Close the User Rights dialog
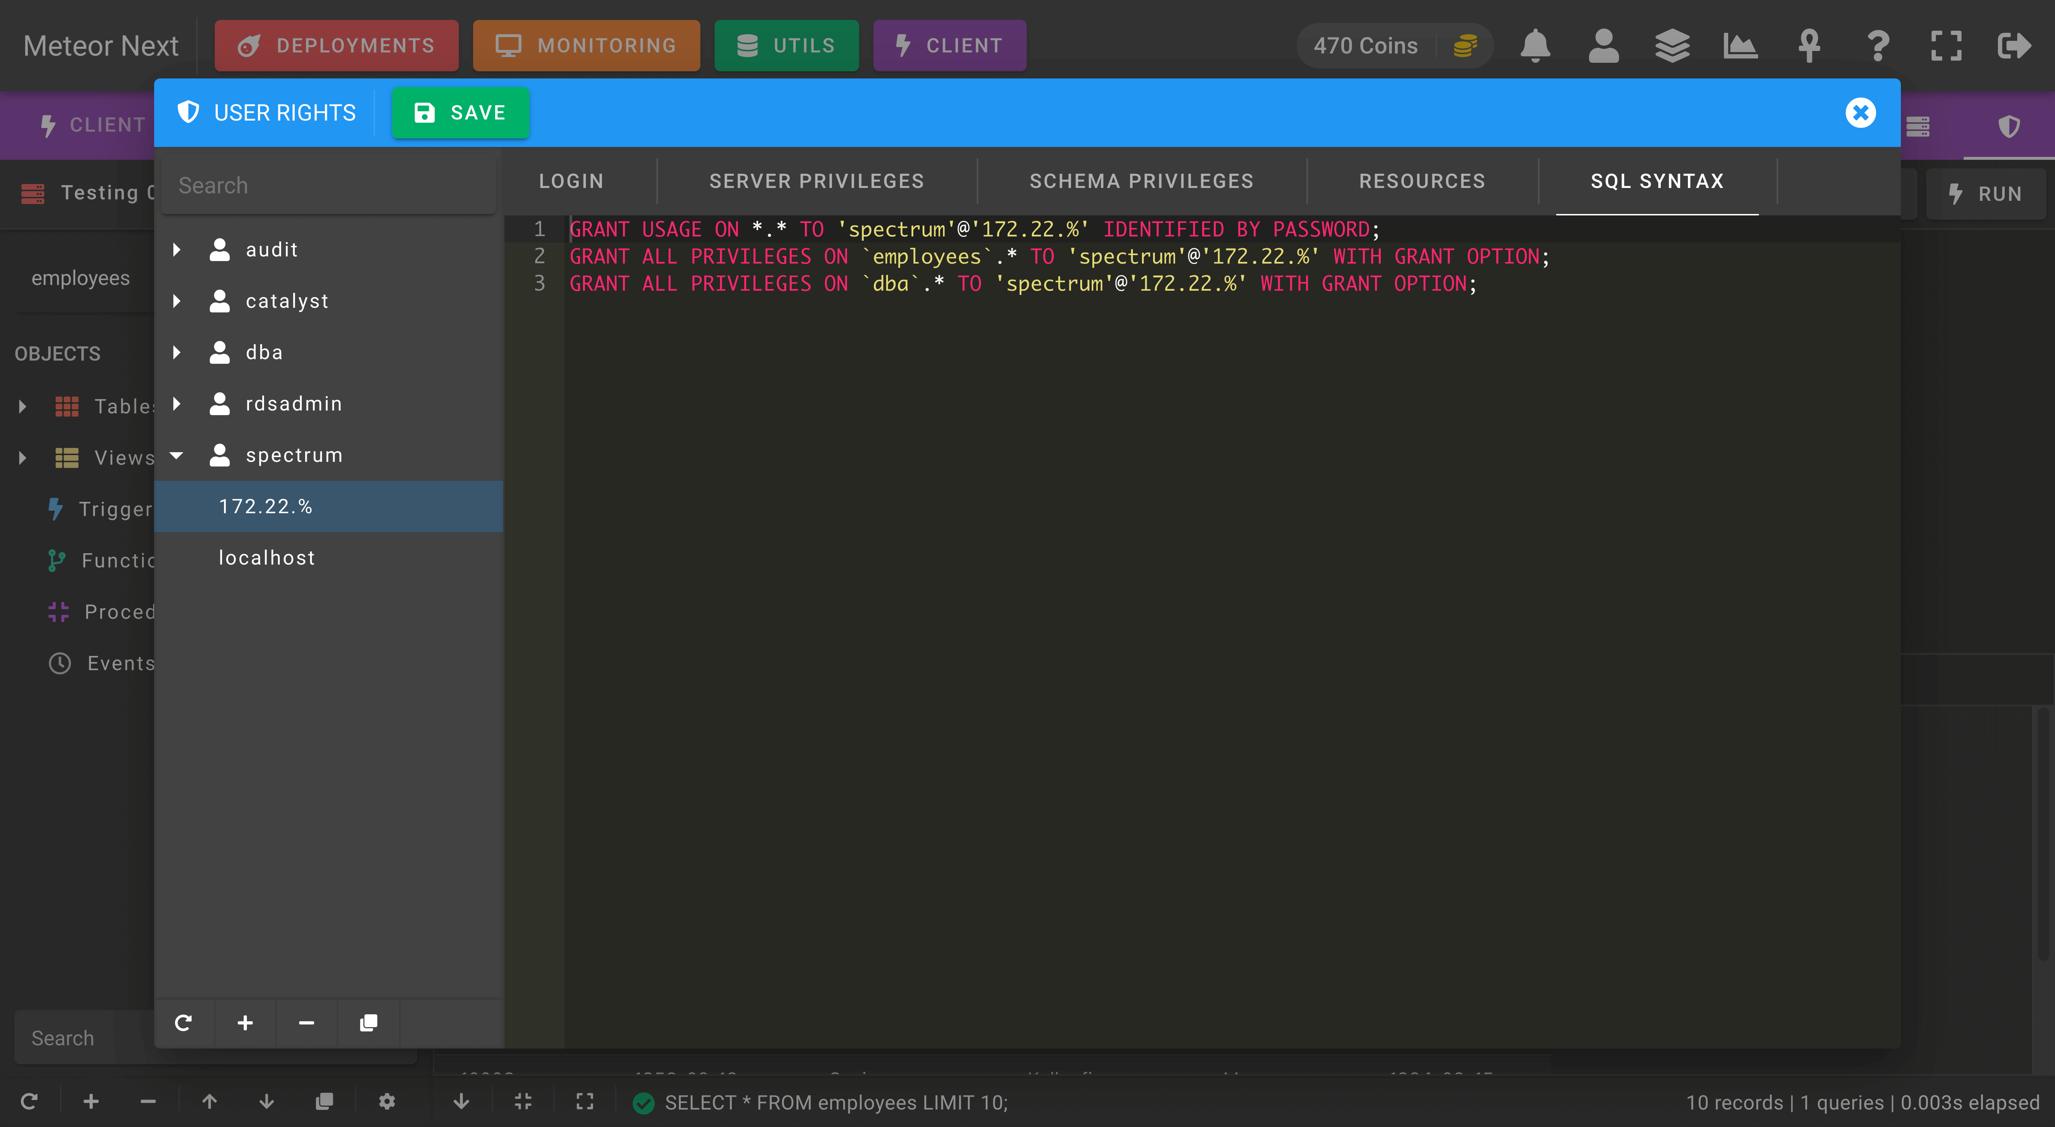 coord(1860,112)
